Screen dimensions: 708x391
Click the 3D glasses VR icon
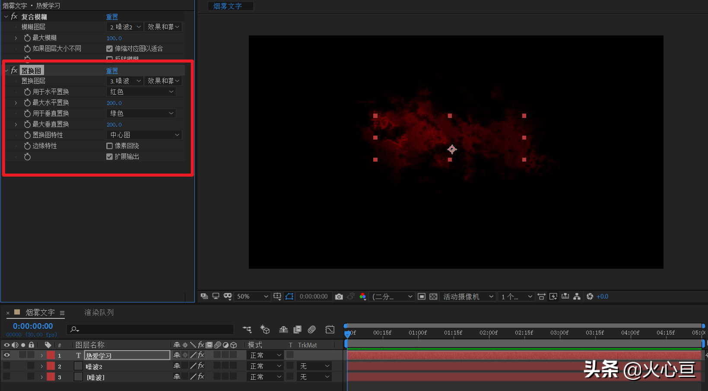coord(228,296)
